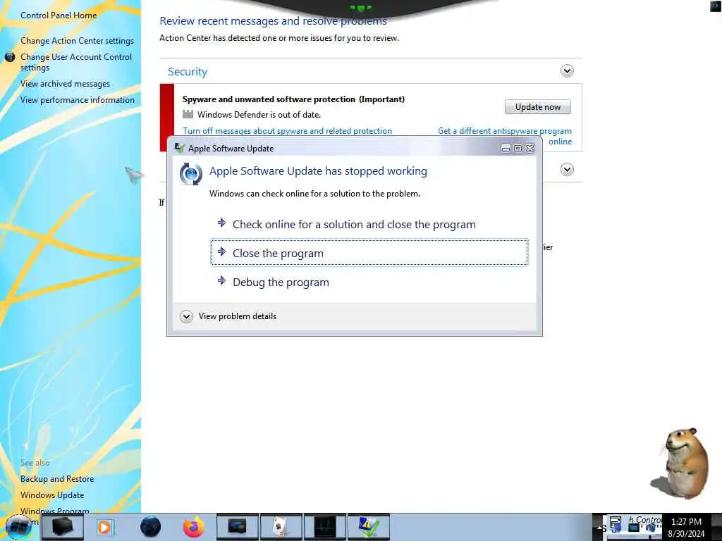Switch to the Action Center flag taskbar item
The image size is (722, 541).
click(368, 527)
